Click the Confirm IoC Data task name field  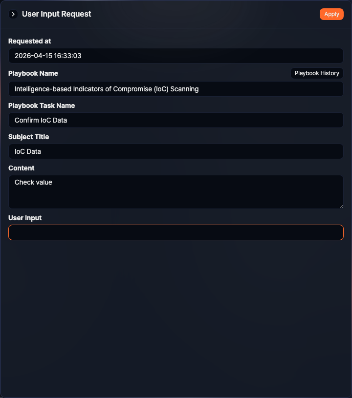point(176,120)
